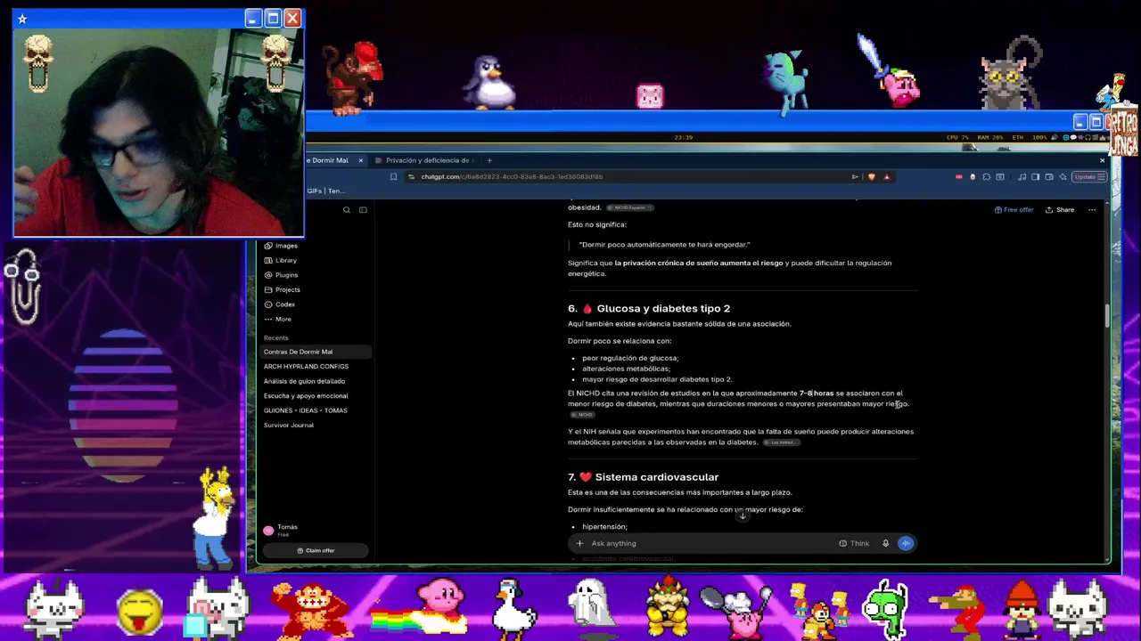Open the Brave wallet icon

tap(1049, 177)
